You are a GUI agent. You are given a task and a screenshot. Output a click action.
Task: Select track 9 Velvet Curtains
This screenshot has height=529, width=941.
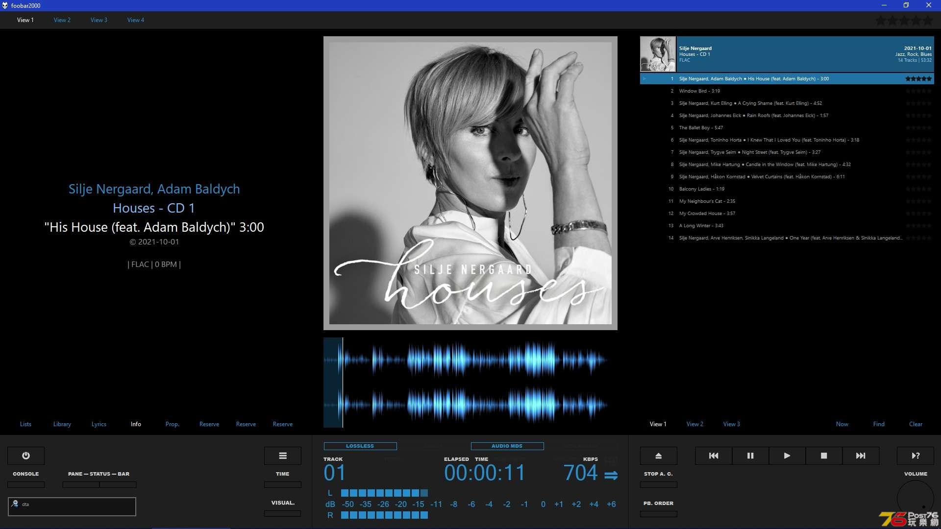point(787,177)
